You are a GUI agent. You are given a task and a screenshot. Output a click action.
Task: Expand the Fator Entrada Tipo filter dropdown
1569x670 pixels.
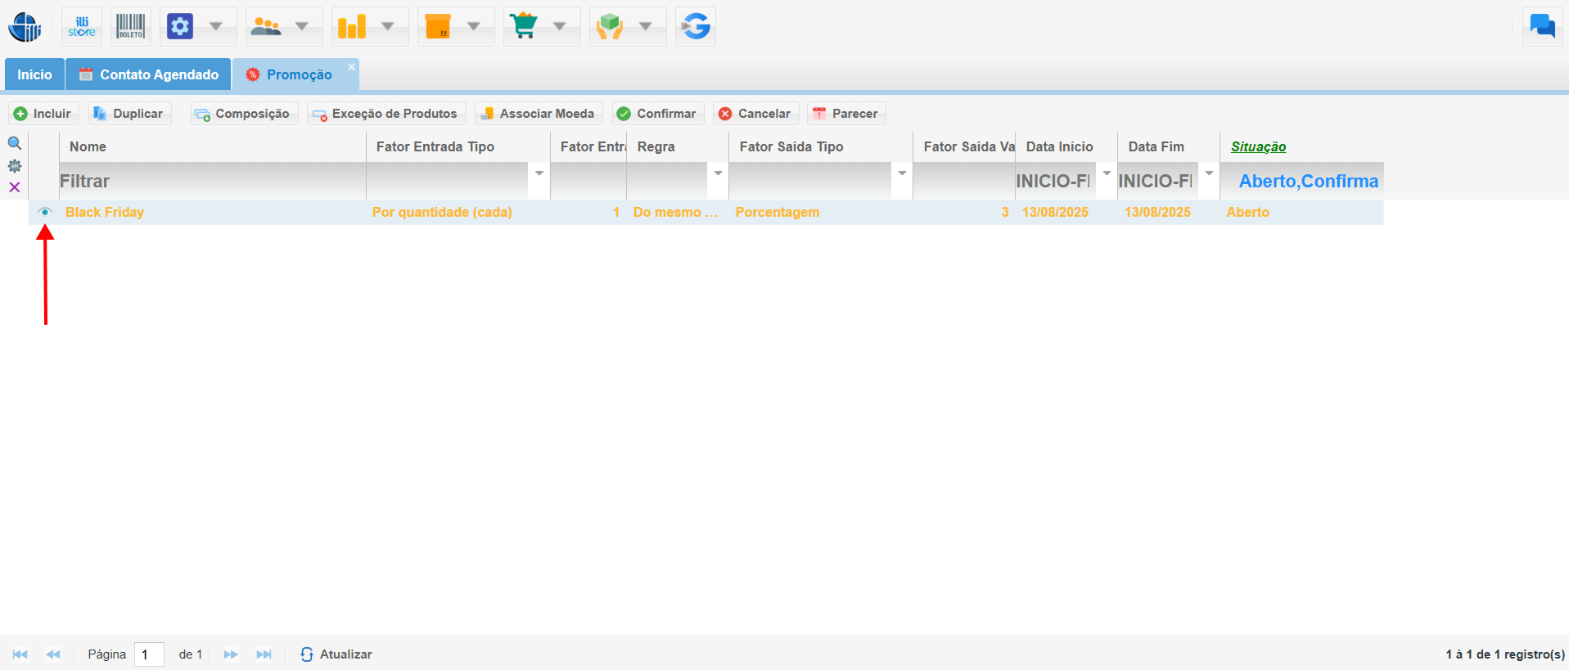(539, 173)
